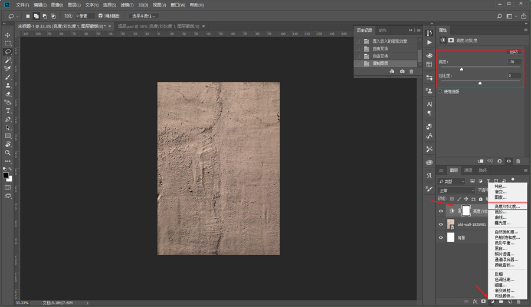This screenshot has width=531, height=307.
Task: Toggle the 消除锯齿 anti-alias checkbox
Action: [100, 16]
